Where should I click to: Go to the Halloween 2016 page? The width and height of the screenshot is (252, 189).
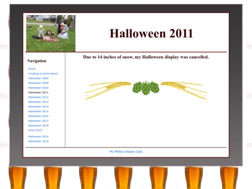38,116
